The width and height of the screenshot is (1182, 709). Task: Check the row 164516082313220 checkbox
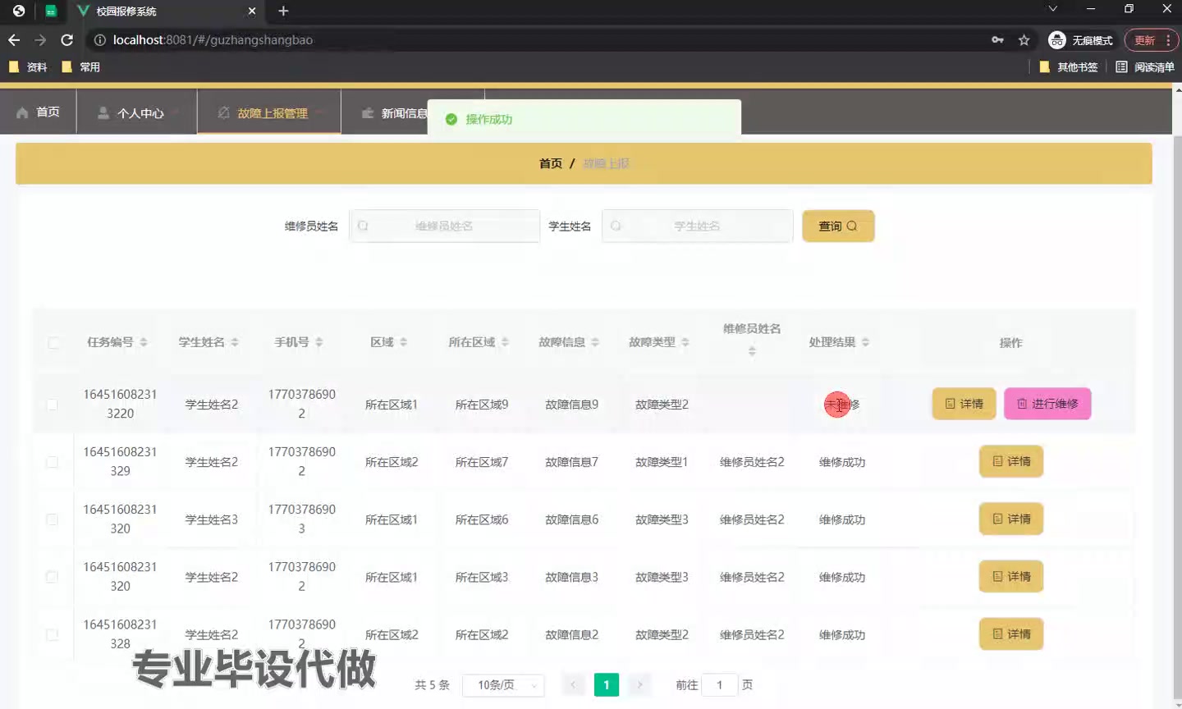pos(52,405)
